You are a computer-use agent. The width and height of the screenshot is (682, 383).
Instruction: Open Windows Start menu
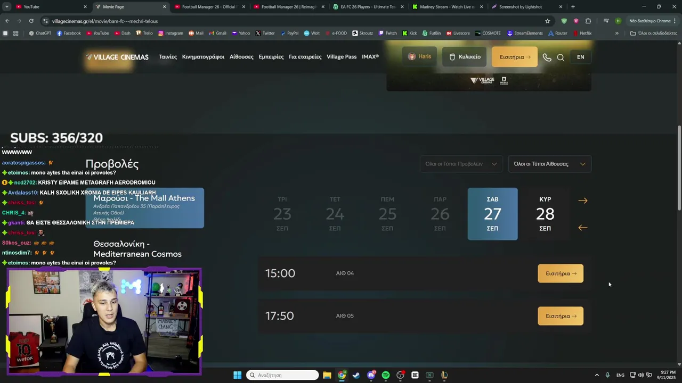pyautogui.click(x=237, y=375)
